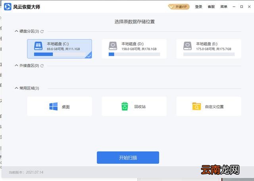Select the Local Disk (D:) drive icon

tap(113, 46)
